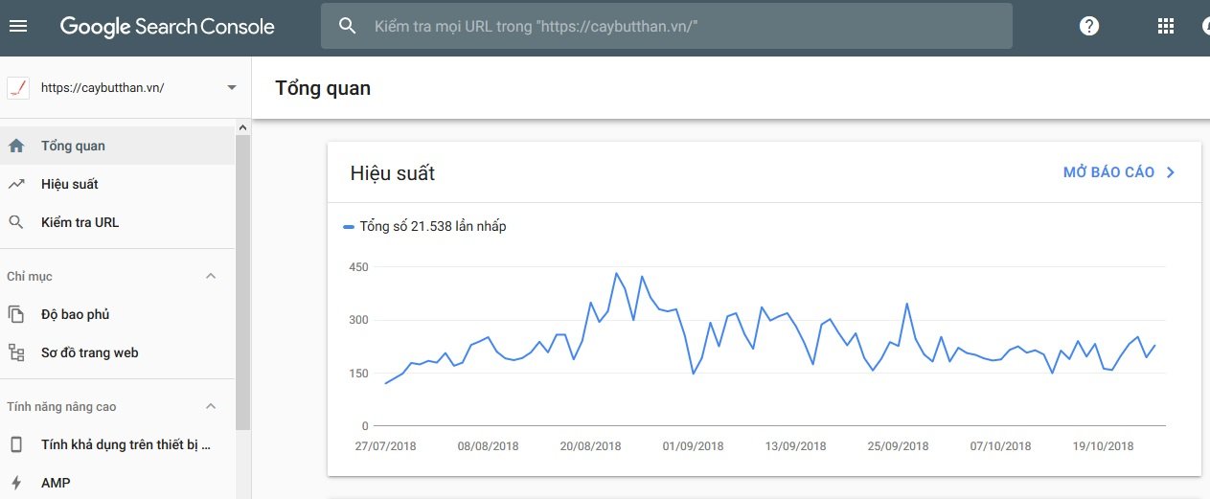Click the Sơ đồ trang web icon
1210x499 pixels.
coord(16,352)
